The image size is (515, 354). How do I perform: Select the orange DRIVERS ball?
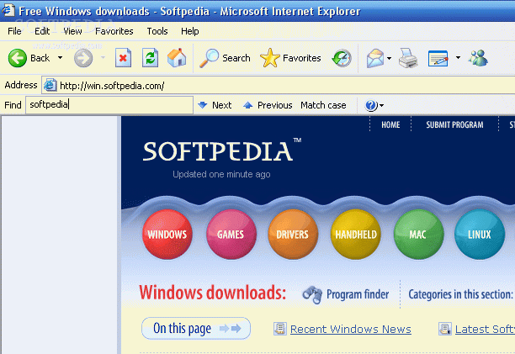point(293,235)
